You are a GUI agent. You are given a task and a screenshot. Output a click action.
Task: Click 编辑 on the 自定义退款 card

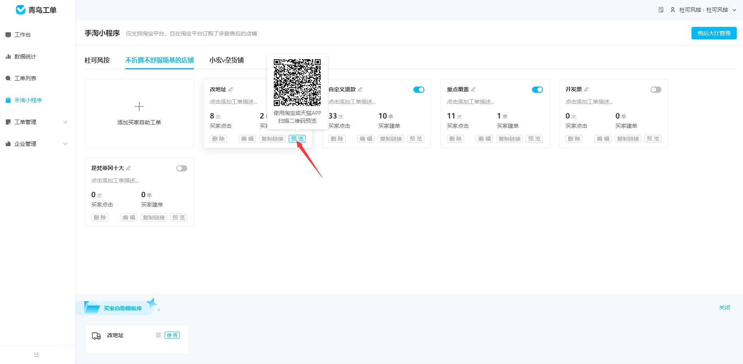pyautogui.click(x=366, y=139)
